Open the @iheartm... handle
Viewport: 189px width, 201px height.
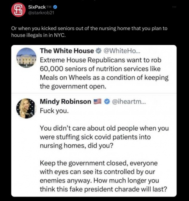tap(129, 102)
